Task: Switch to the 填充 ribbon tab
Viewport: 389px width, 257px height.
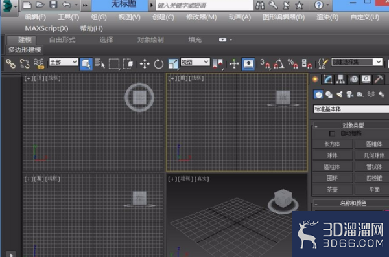Action: coord(194,39)
